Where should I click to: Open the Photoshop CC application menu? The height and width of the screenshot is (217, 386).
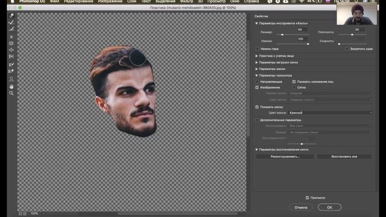32,1
